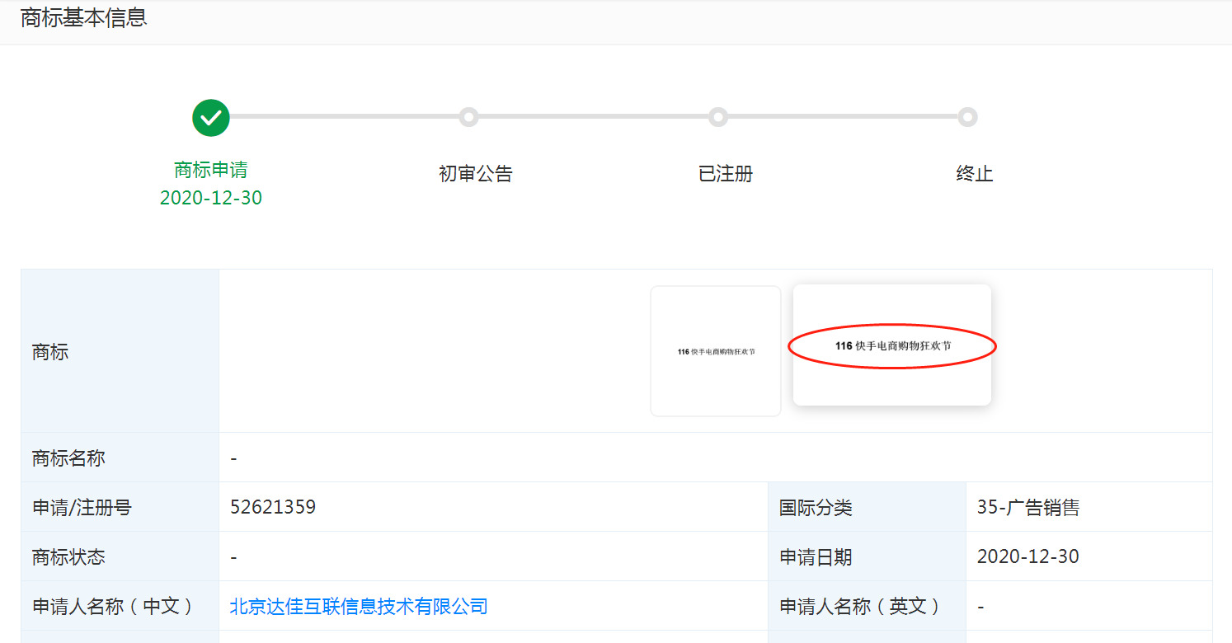Image resolution: width=1232 pixels, height=643 pixels.
Task: Click the green checkmark step icon
Action: click(x=211, y=118)
